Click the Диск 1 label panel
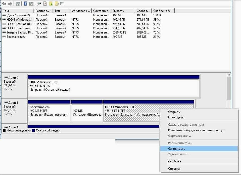 point(14,111)
